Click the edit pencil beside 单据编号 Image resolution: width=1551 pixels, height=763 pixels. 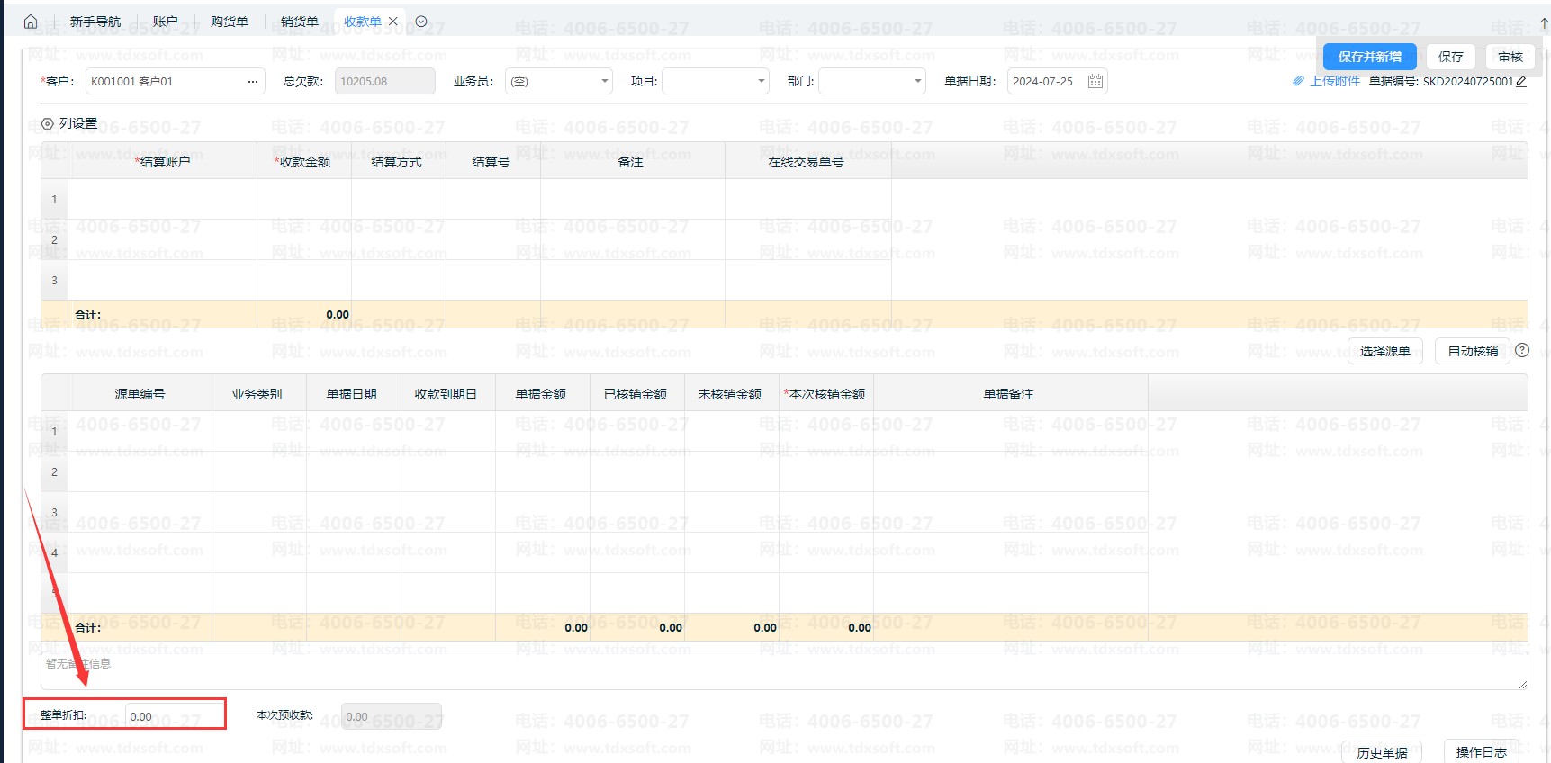tap(1521, 82)
